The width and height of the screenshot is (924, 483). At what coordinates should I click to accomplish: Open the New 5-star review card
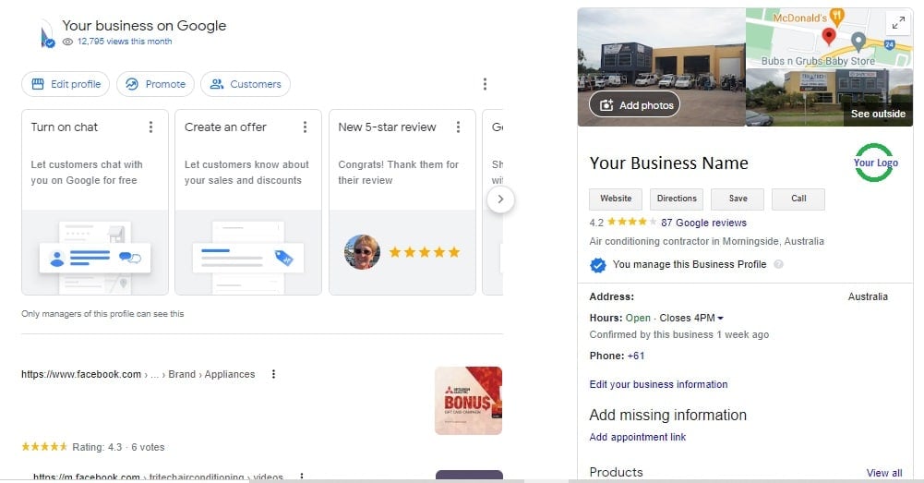pyautogui.click(x=402, y=202)
